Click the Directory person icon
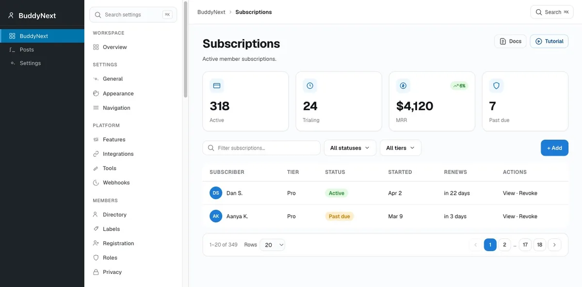 [96, 215]
